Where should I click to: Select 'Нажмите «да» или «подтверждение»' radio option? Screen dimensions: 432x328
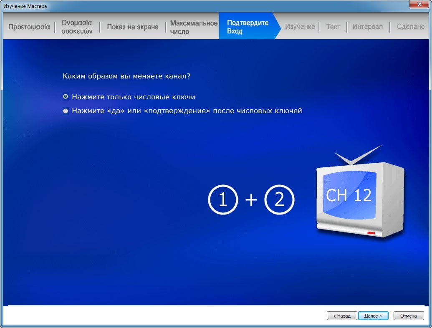click(66, 111)
